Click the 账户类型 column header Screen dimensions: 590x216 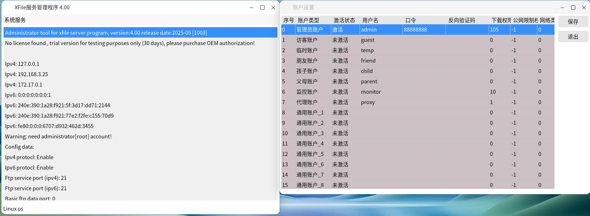309,20
